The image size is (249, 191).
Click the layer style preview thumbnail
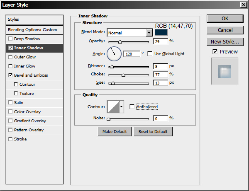225,71
